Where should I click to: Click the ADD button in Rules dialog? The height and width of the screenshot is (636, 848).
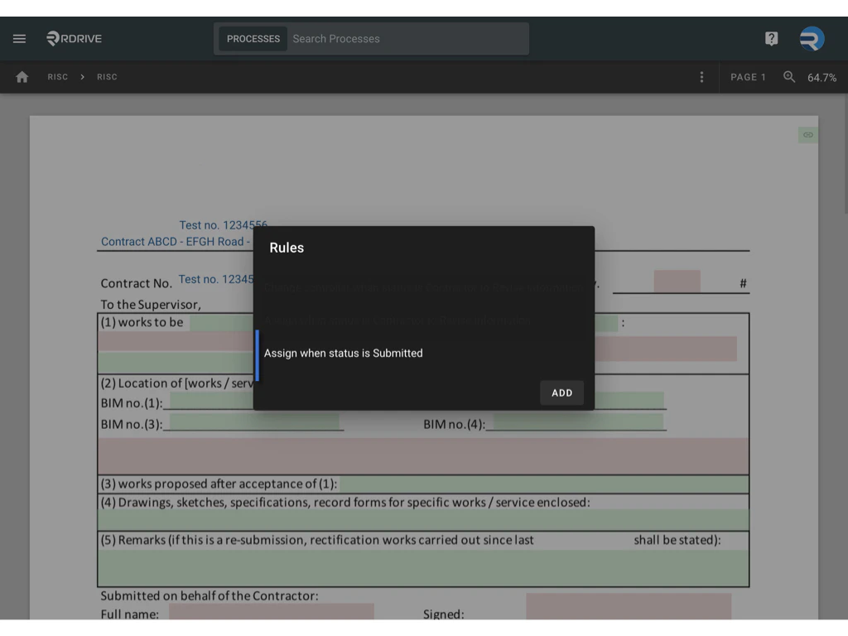pos(561,393)
